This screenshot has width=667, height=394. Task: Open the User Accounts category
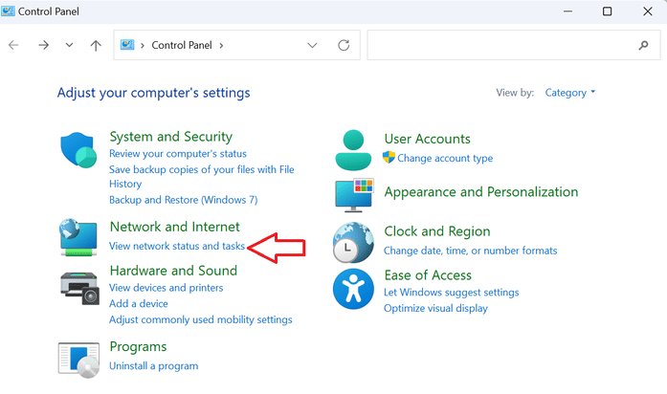[x=427, y=139]
